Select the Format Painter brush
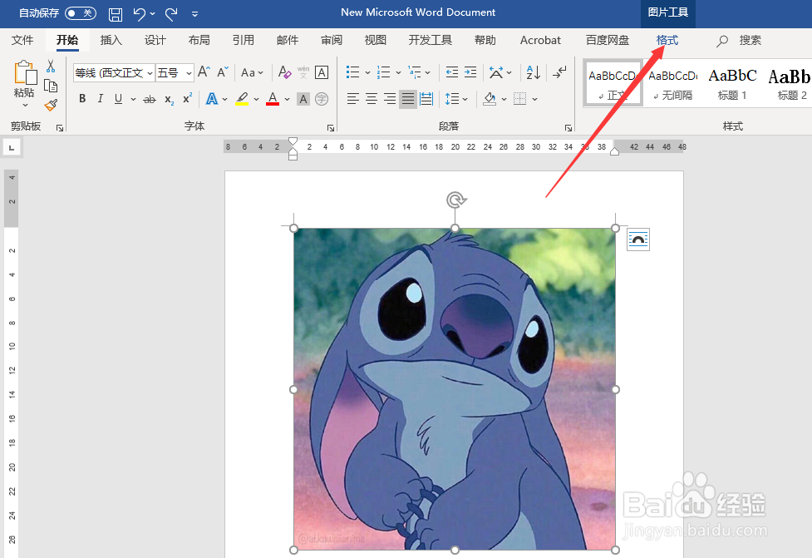The height and width of the screenshot is (558, 812). coord(51,105)
